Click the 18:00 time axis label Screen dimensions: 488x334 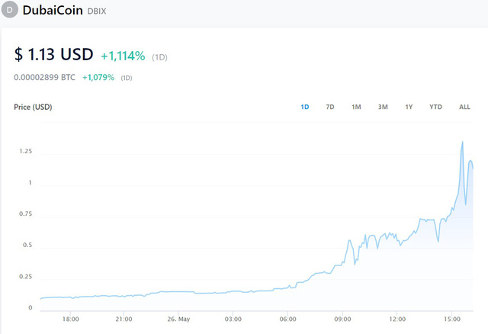click(70, 319)
